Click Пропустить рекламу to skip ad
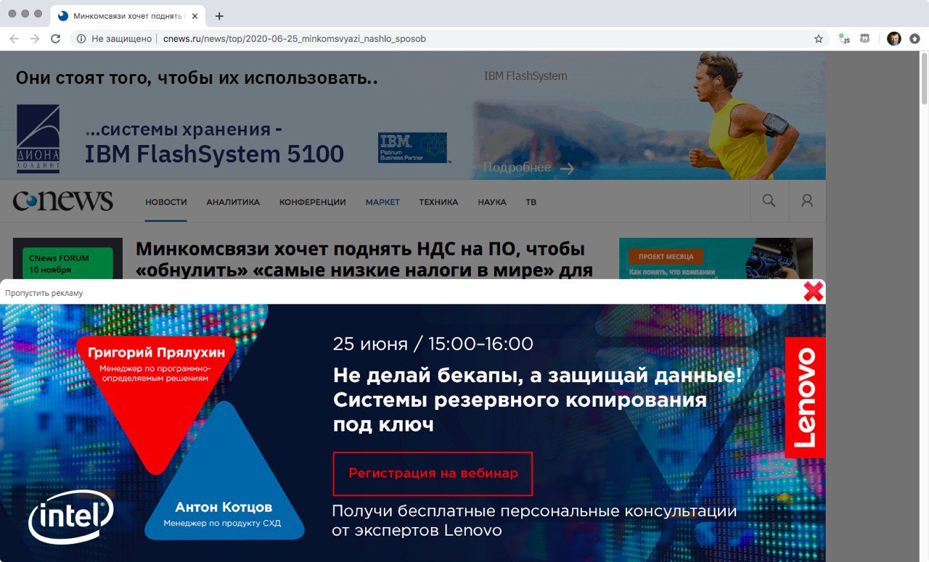The width and height of the screenshot is (929, 562). coord(44,293)
